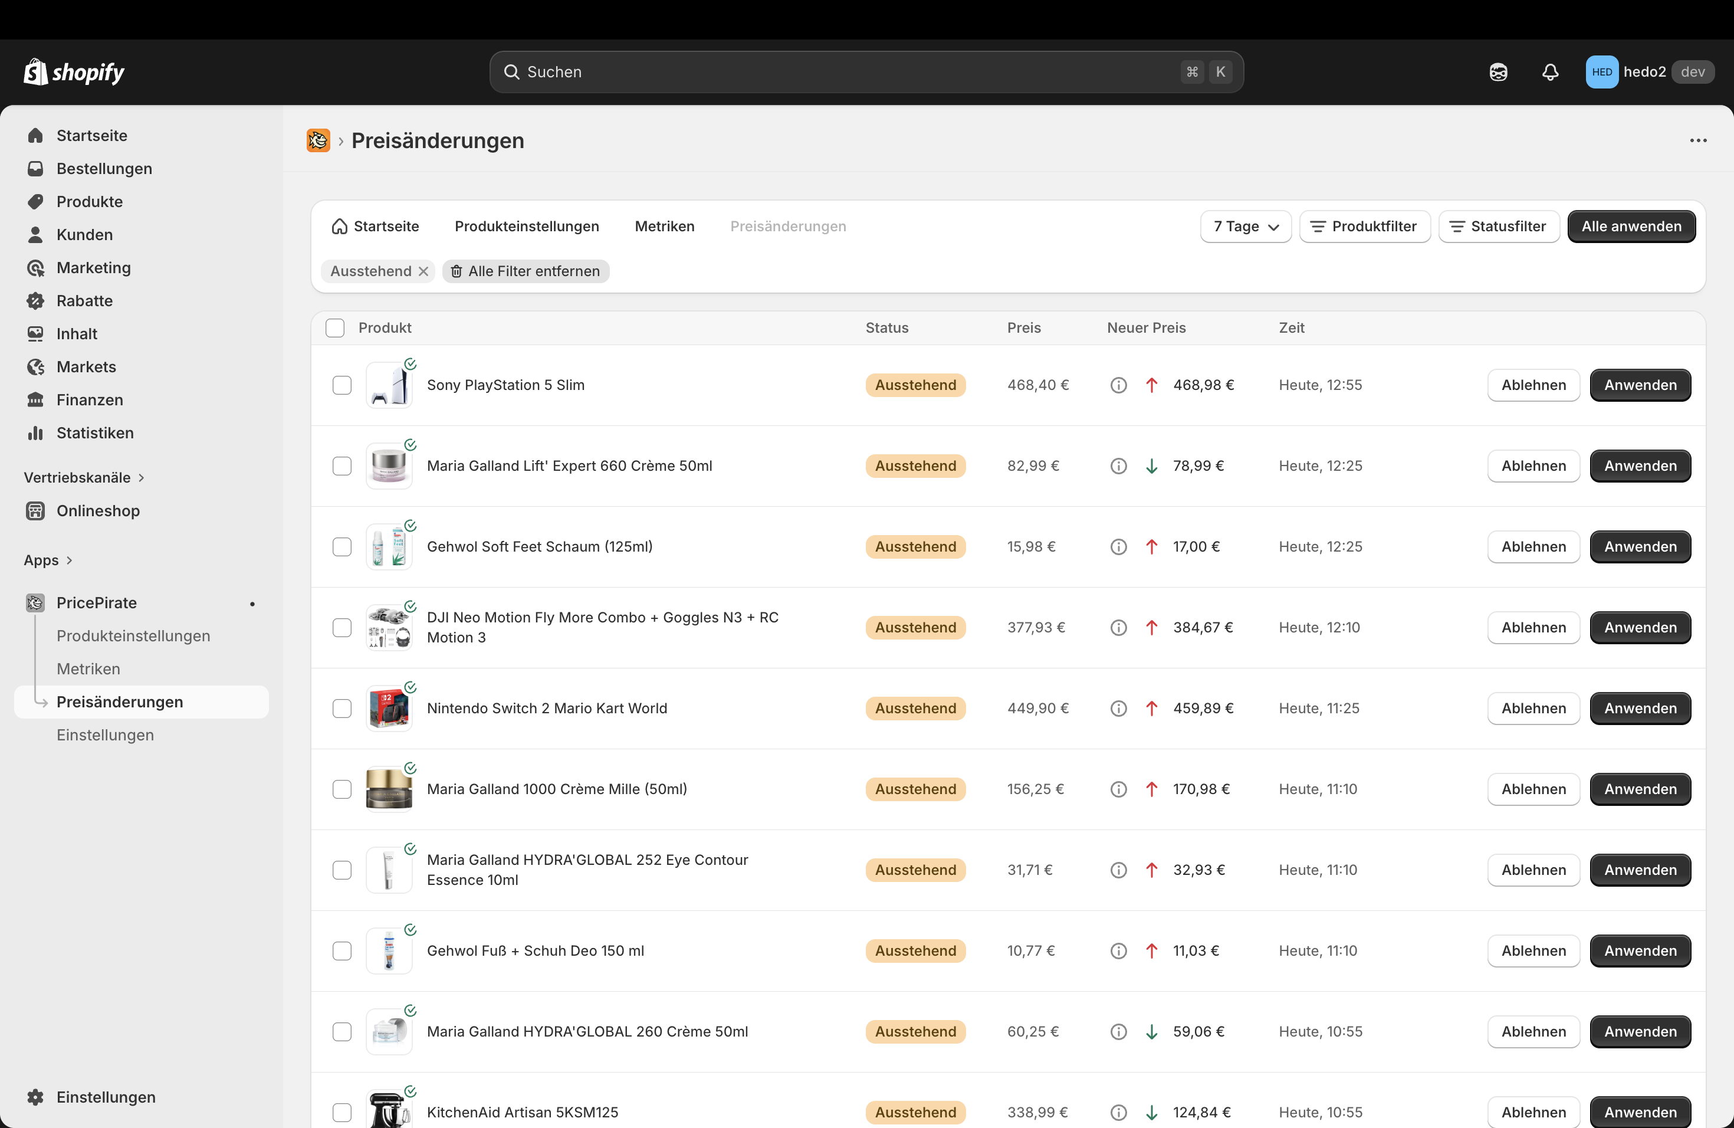1734x1128 pixels.
Task: Click Einstellungen gear icon at sidebar bottom
Action: [35, 1097]
